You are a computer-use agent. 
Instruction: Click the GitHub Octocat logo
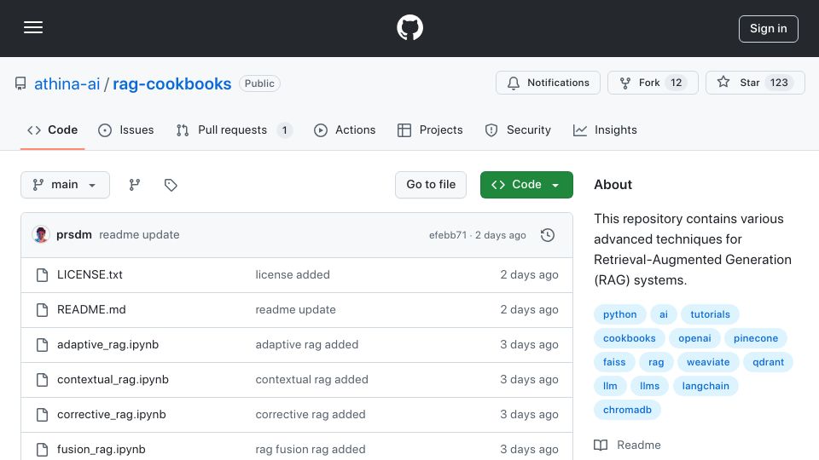409,27
